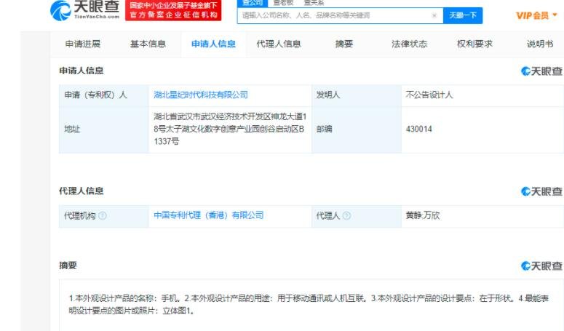Viewport: 564px width, 331px height.
Task: Select the 查老板 search tab
Action: [283, 3]
